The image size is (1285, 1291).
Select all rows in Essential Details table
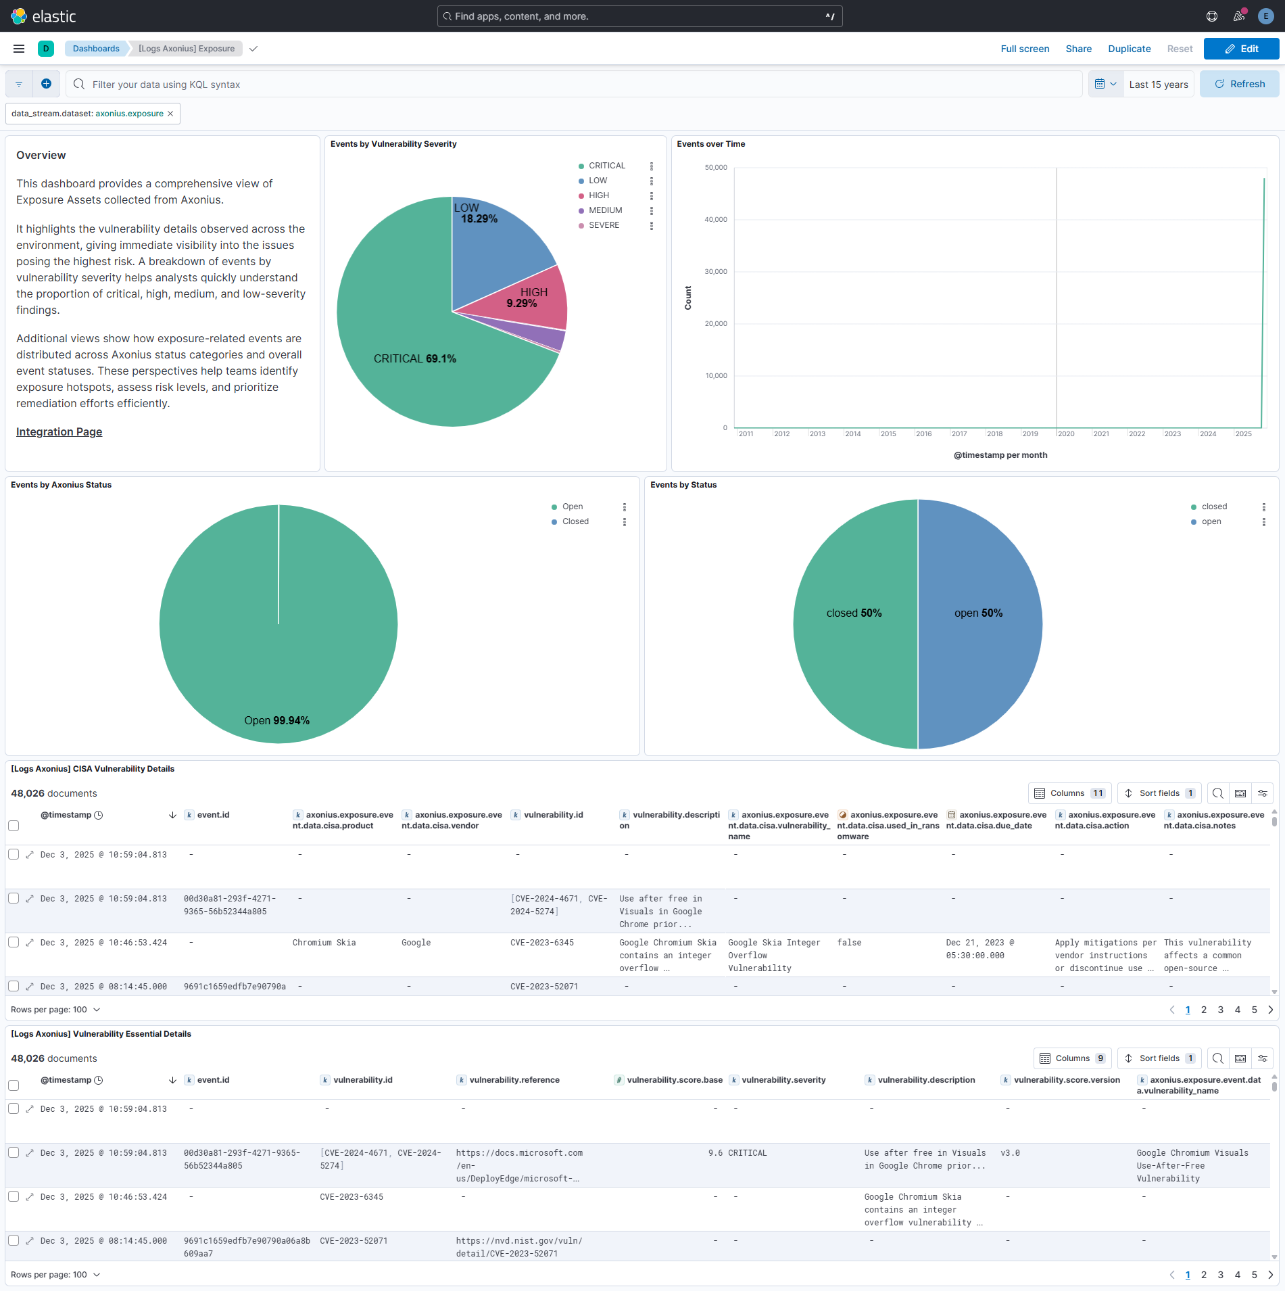[x=14, y=1085]
